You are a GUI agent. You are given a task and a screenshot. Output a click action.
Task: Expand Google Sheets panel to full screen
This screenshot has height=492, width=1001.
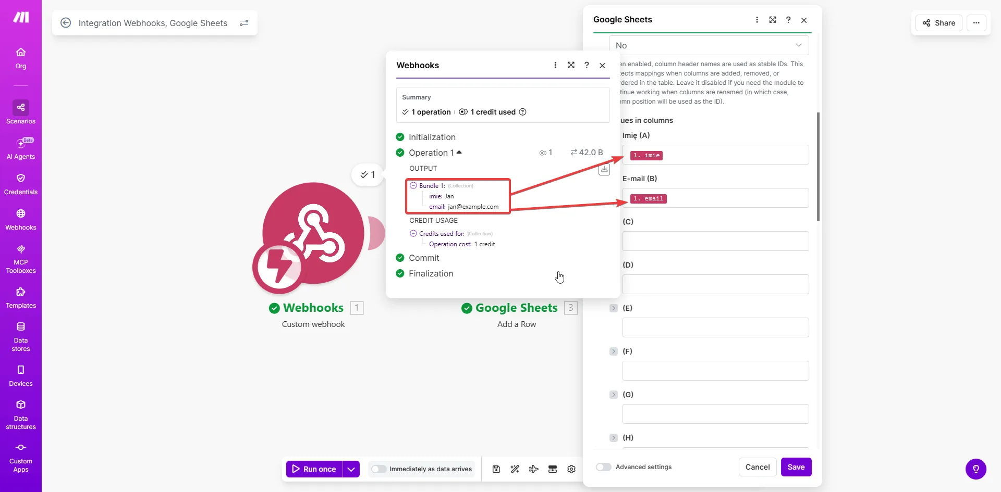pos(773,20)
